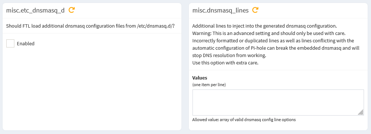Image resolution: width=371 pixels, height=134 pixels.
Task: Click the 'Incorrectly formatted or duplicated lines' sentence
Action: coord(273,40)
